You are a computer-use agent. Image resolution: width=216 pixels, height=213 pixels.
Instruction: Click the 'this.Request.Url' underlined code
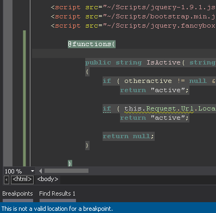(x=159, y=109)
